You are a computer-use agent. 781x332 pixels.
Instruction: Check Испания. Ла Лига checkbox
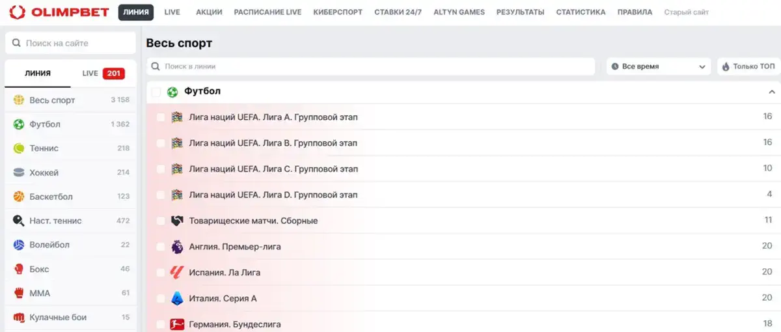161,273
